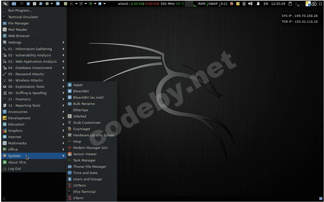Open dropdown arrow next to Telegram launcher
The width and height of the screenshot is (324, 202).
click(x=104, y=4)
